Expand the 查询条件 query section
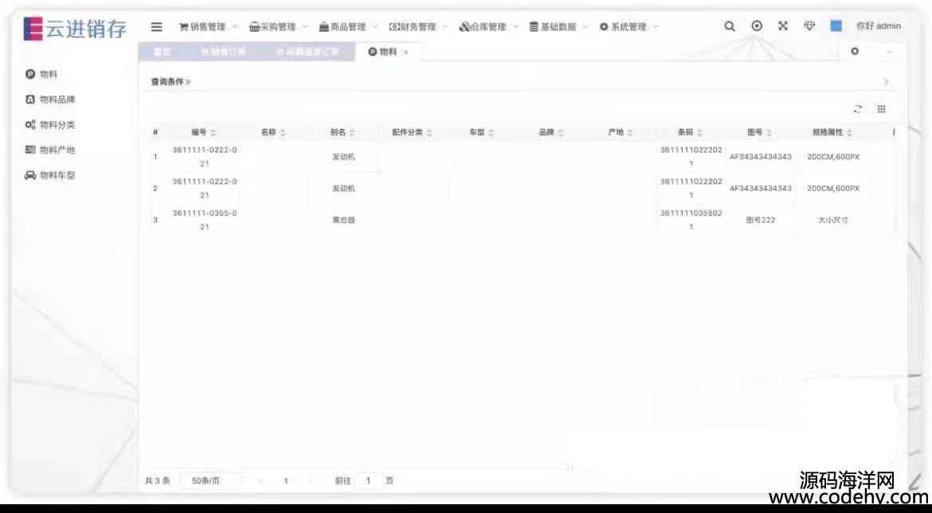 [x=170, y=82]
